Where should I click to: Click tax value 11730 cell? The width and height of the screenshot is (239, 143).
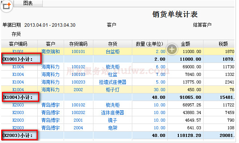point(228,67)
